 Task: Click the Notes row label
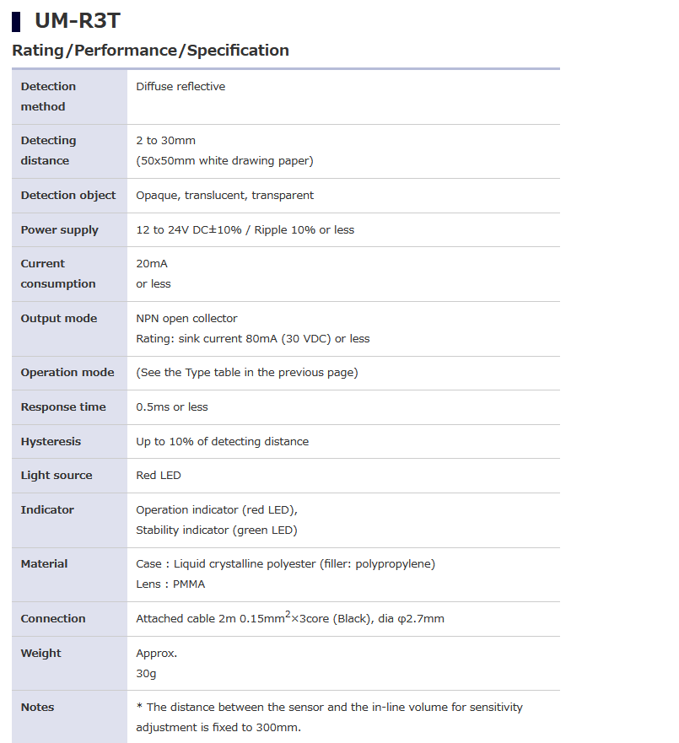[37, 707]
